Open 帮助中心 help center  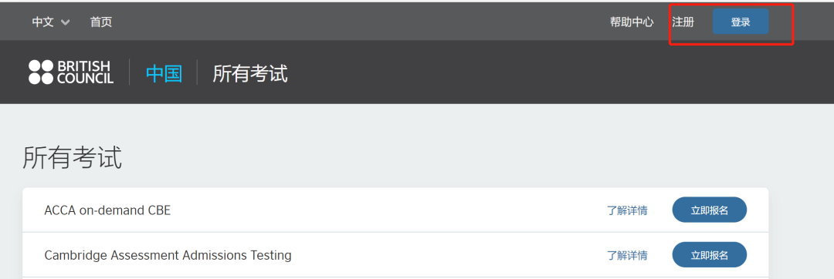point(632,22)
